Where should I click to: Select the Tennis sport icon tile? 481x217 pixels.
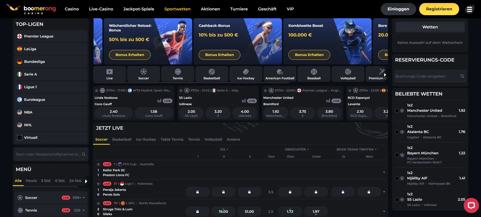pyautogui.click(x=178, y=74)
